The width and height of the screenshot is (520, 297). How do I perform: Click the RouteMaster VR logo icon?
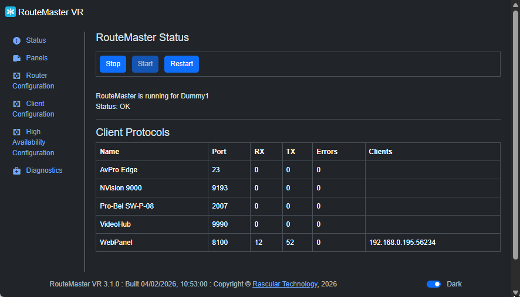pos(11,12)
